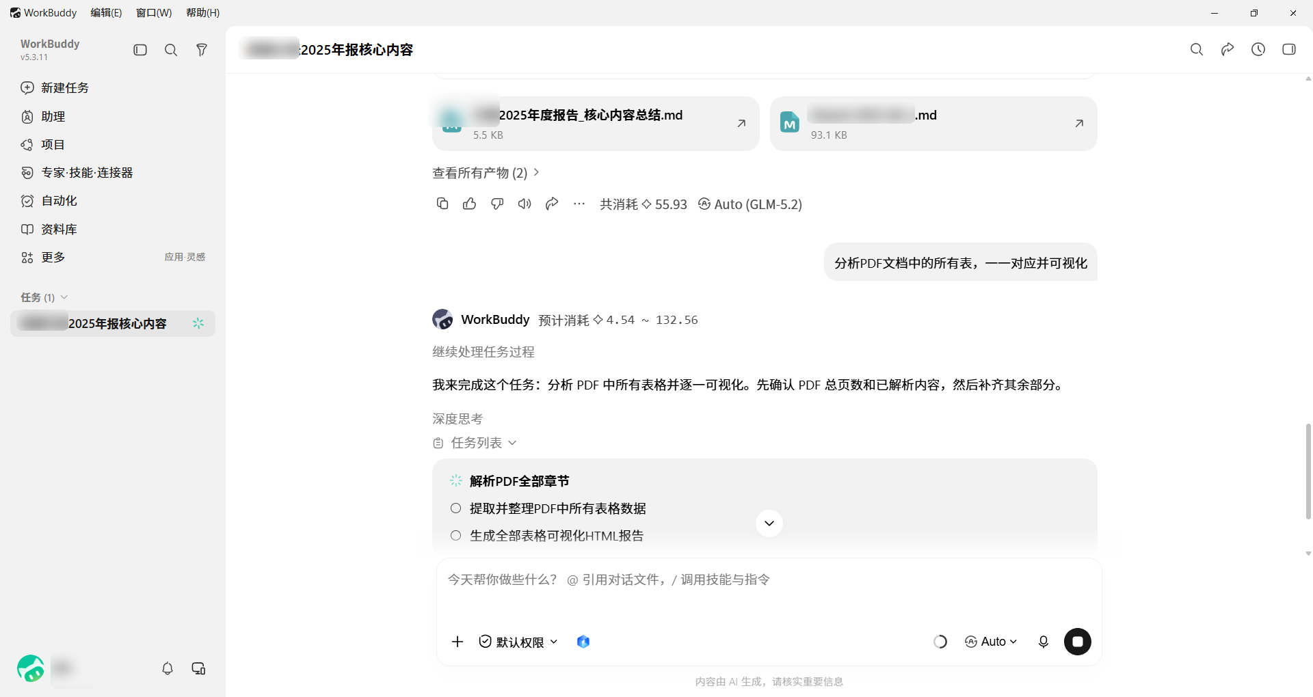Click the blue shield icon in the input bar
The image size is (1313, 697).
pyautogui.click(x=583, y=642)
